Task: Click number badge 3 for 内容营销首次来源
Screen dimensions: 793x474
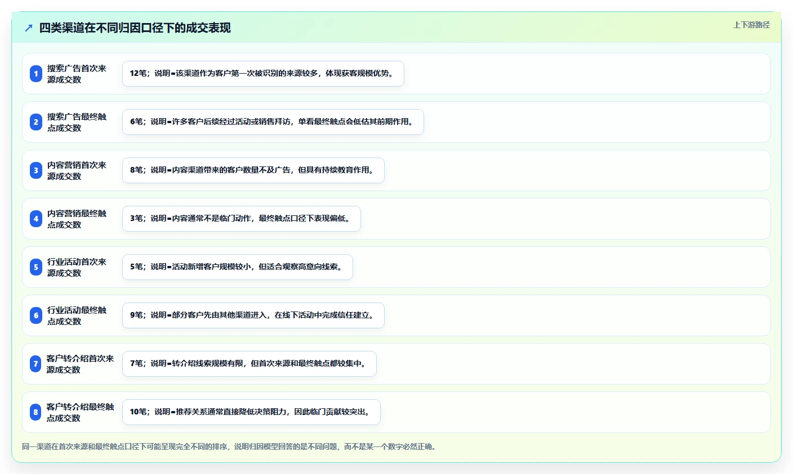Action: (x=36, y=170)
